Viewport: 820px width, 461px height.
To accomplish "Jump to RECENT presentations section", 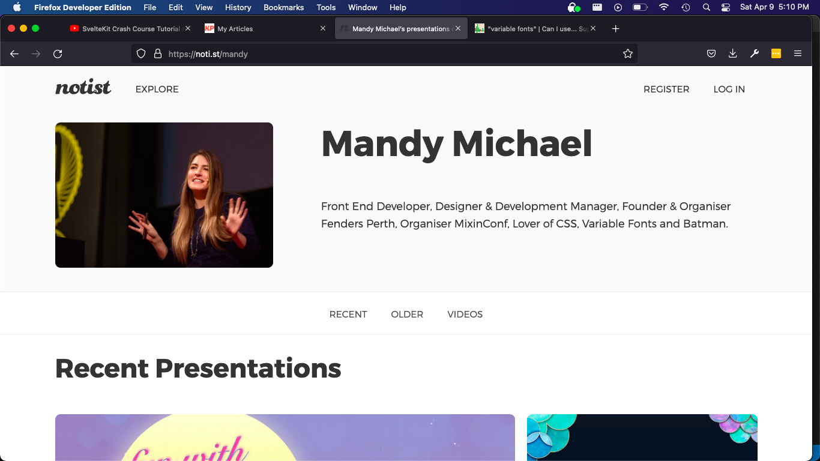I will [x=348, y=314].
